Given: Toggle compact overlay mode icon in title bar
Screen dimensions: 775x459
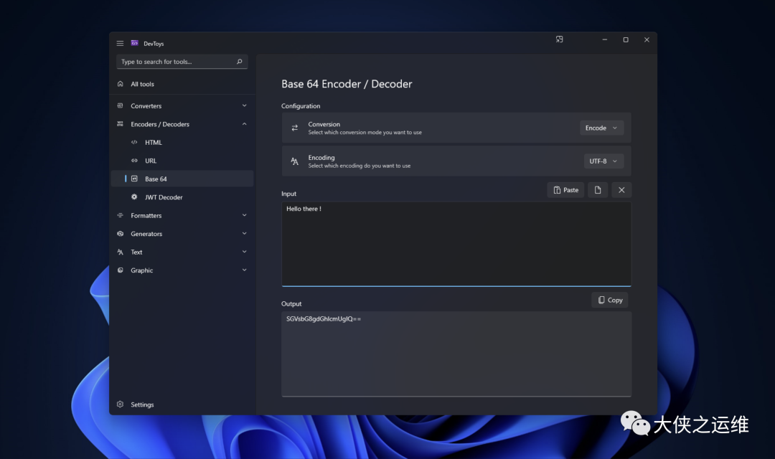Looking at the screenshot, I should coord(560,39).
